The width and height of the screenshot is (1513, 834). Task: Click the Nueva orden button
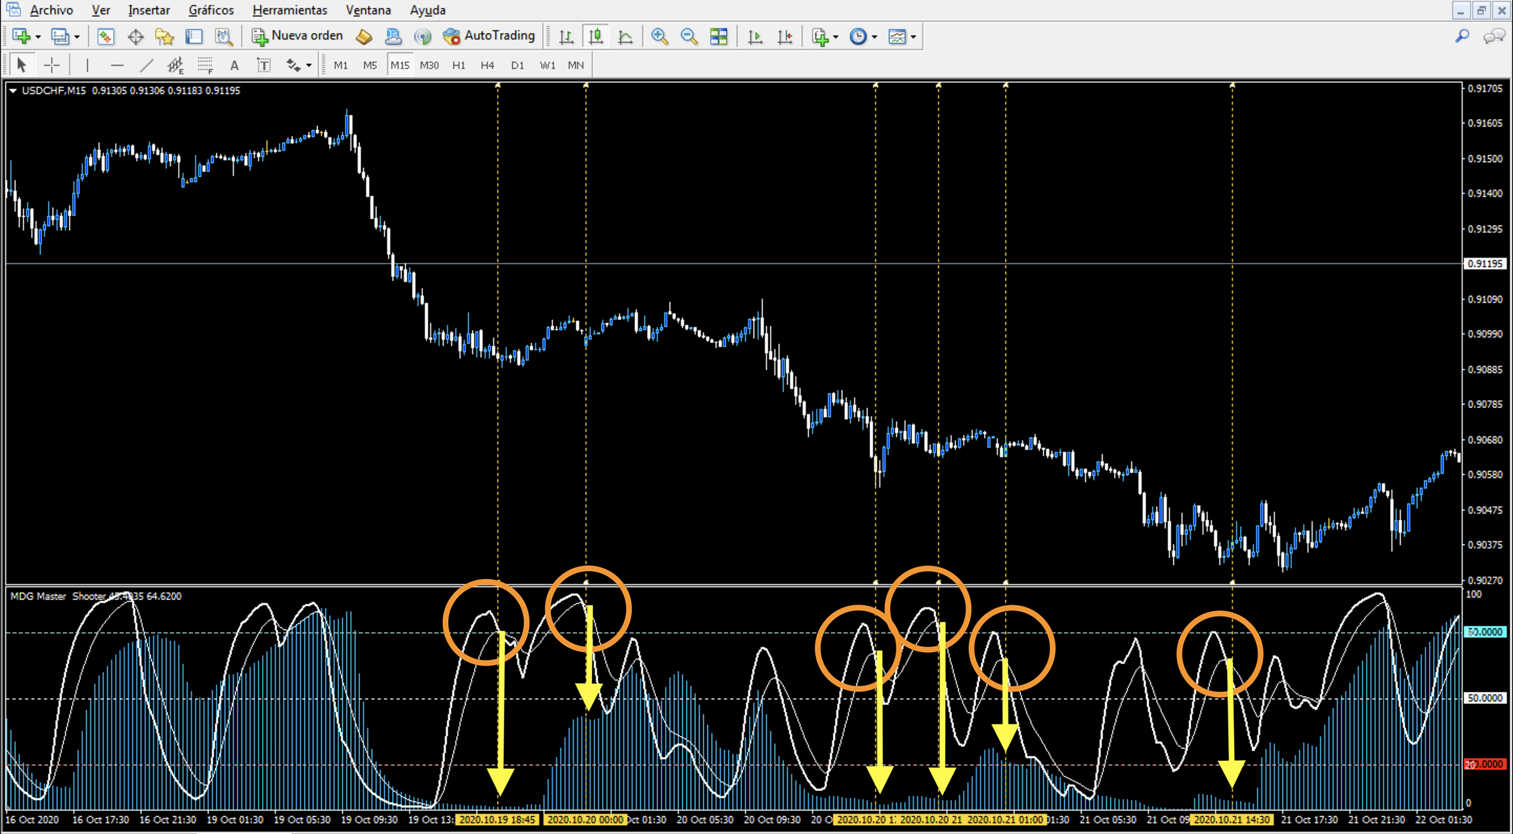[x=298, y=36]
